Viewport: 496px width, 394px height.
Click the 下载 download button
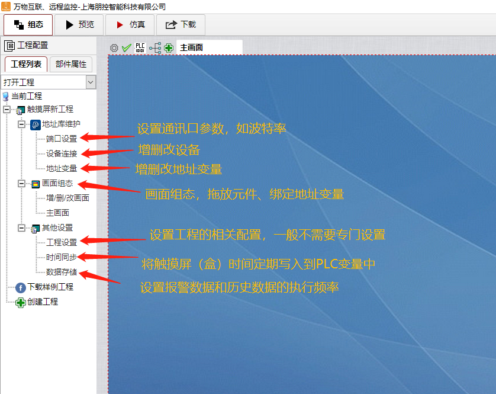tap(181, 25)
